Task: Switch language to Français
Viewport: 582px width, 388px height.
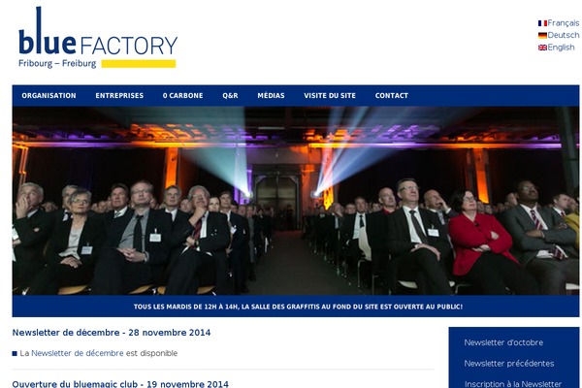Action: click(x=563, y=23)
